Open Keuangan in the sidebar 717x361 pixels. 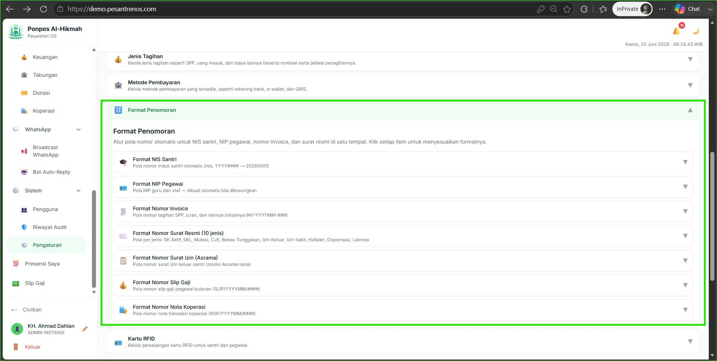click(x=45, y=57)
